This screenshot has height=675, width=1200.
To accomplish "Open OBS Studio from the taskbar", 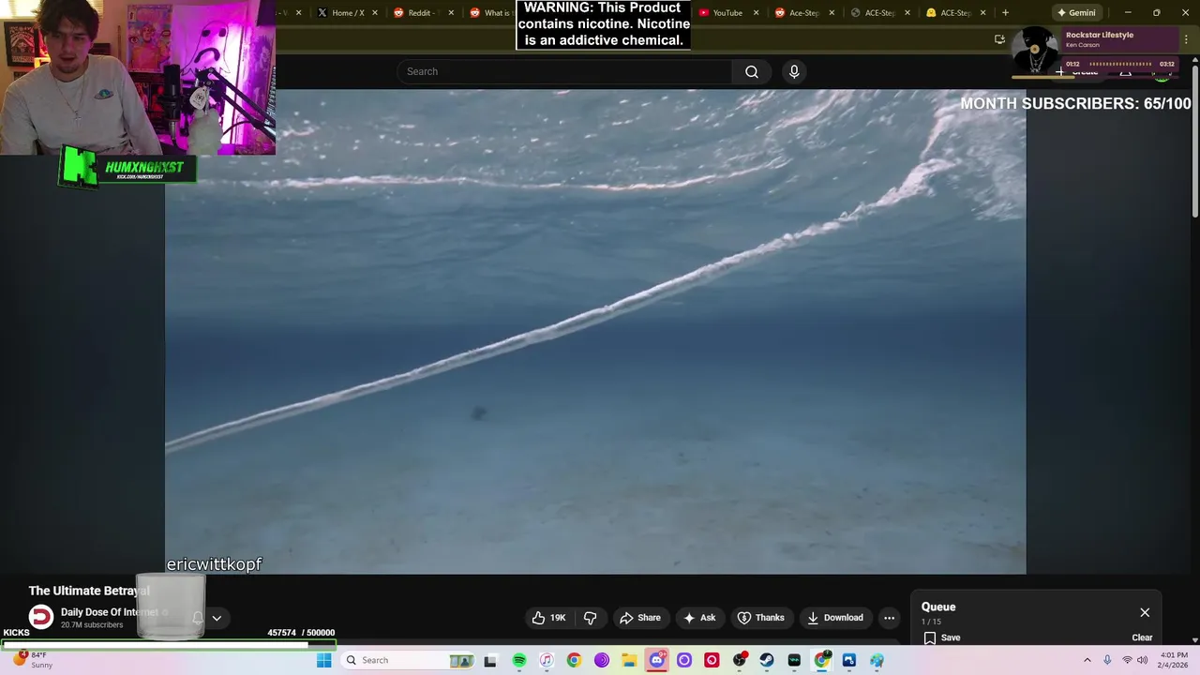I will pos(740,660).
